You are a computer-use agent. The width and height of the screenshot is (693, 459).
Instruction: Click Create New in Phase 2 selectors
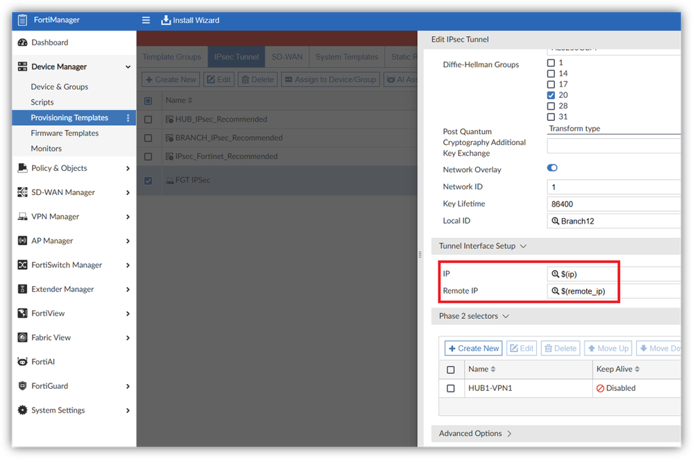(474, 349)
